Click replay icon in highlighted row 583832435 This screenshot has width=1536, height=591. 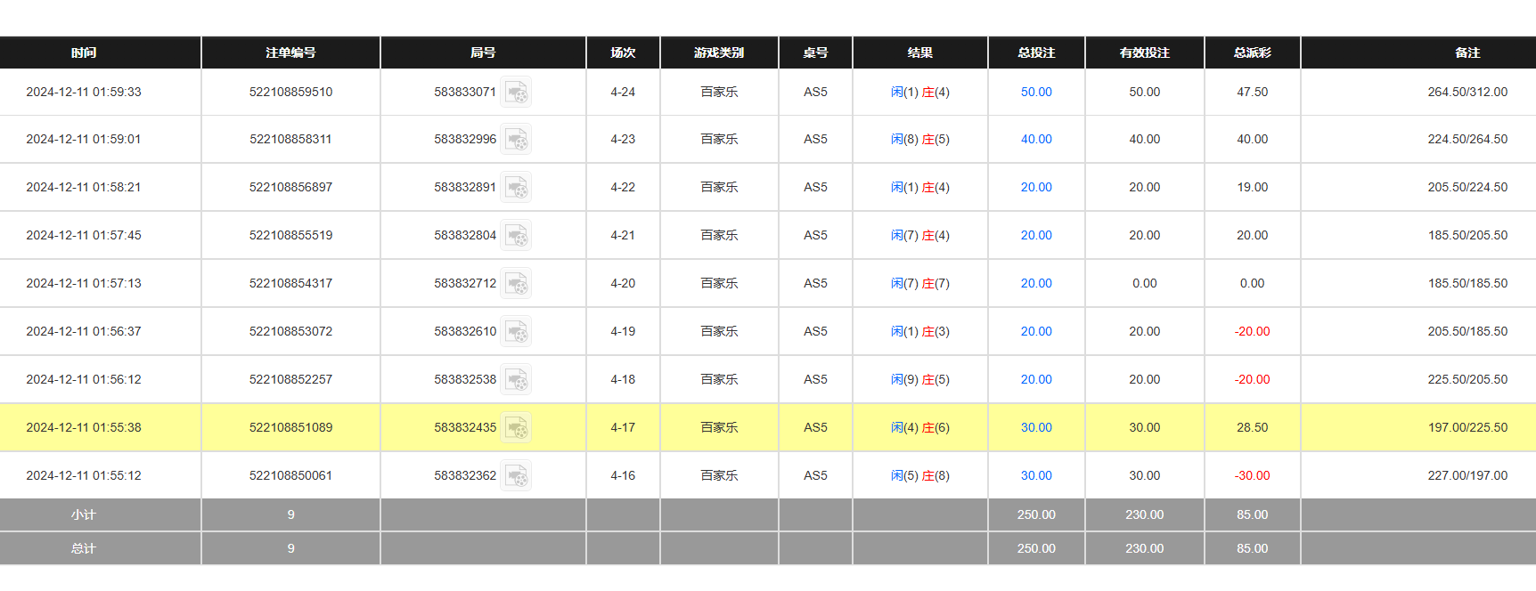click(516, 428)
